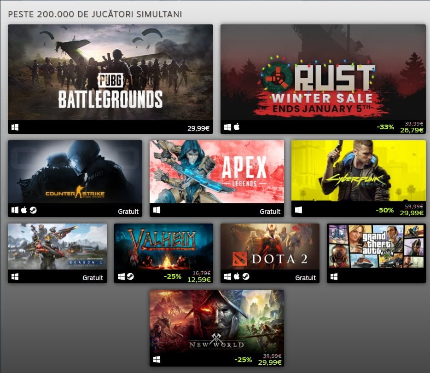This screenshot has width=430, height=373.
Task: Click the 29,99€ discounted price on Cyberpunk 2077
Action: tap(412, 213)
